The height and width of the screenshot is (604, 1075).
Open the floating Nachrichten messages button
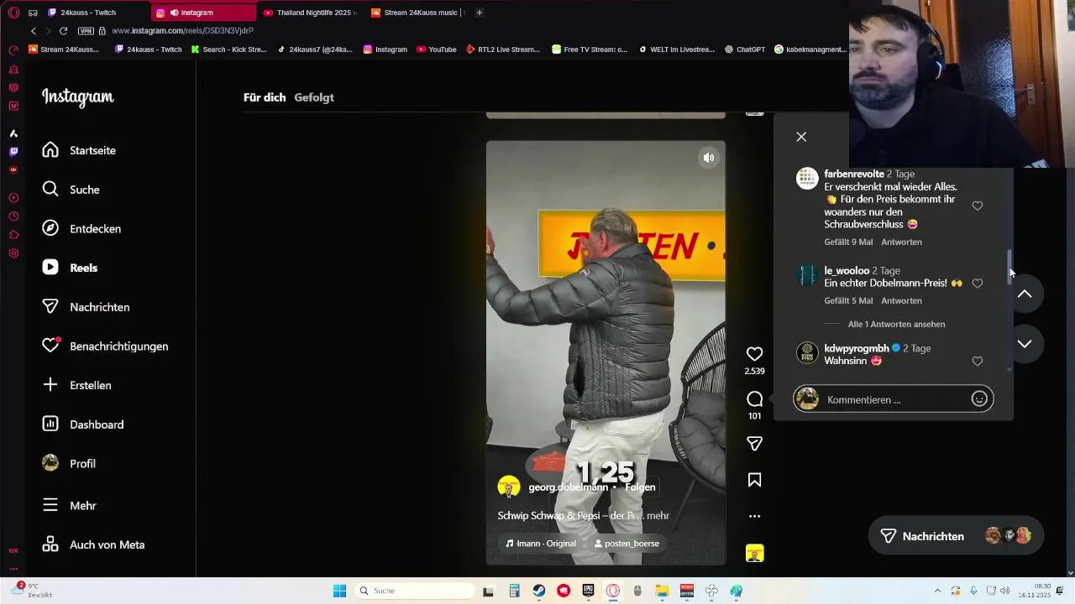coord(956,536)
